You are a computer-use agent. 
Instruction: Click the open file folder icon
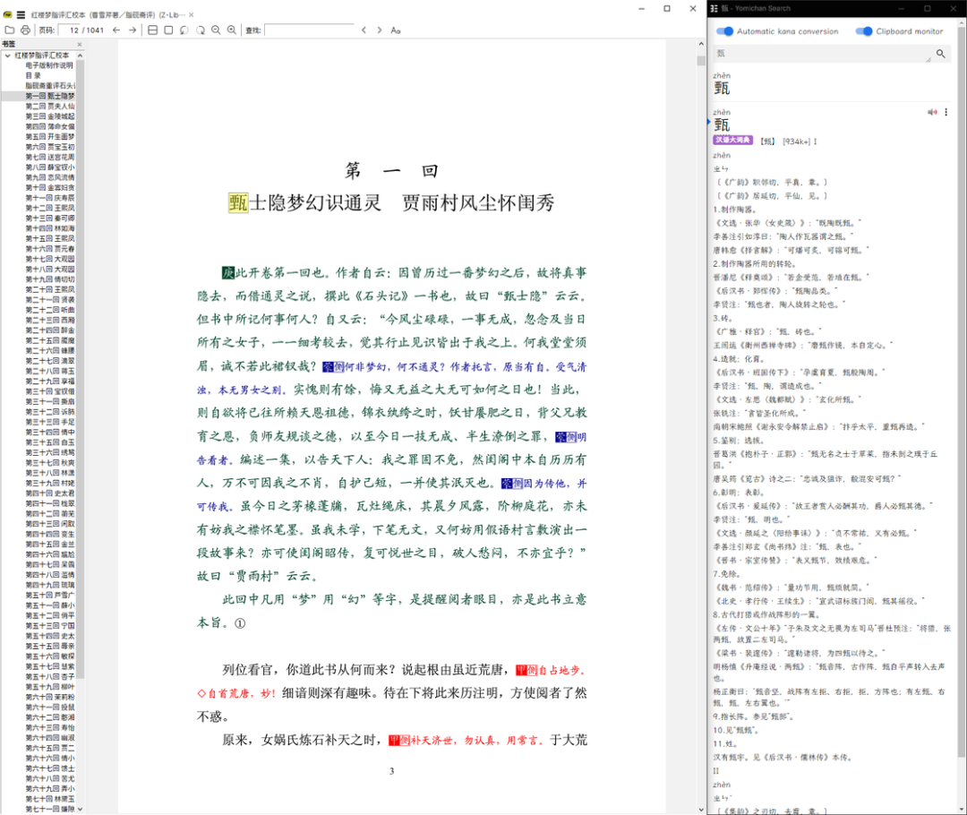(10, 30)
